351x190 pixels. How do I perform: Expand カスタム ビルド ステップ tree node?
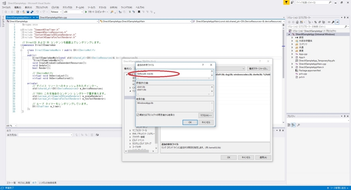[130, 143]
